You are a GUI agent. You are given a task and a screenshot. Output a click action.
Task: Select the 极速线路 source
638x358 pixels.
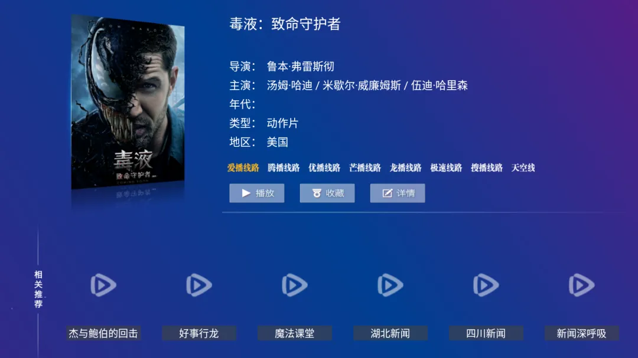(x=447, y=168)
